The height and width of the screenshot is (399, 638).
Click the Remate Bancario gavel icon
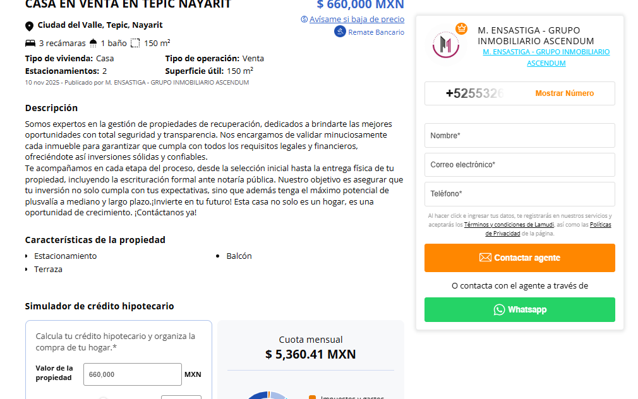340,32
